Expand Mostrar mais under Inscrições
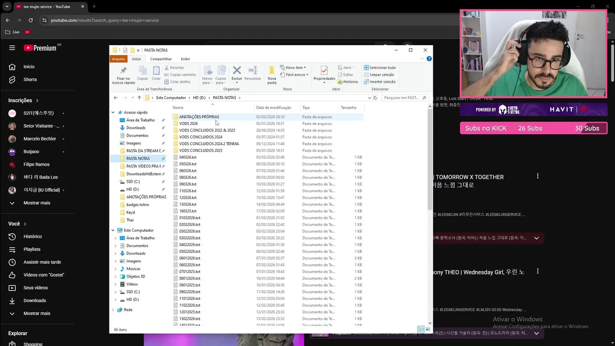Screen dimensions: 615x346 tap(37, 203)
